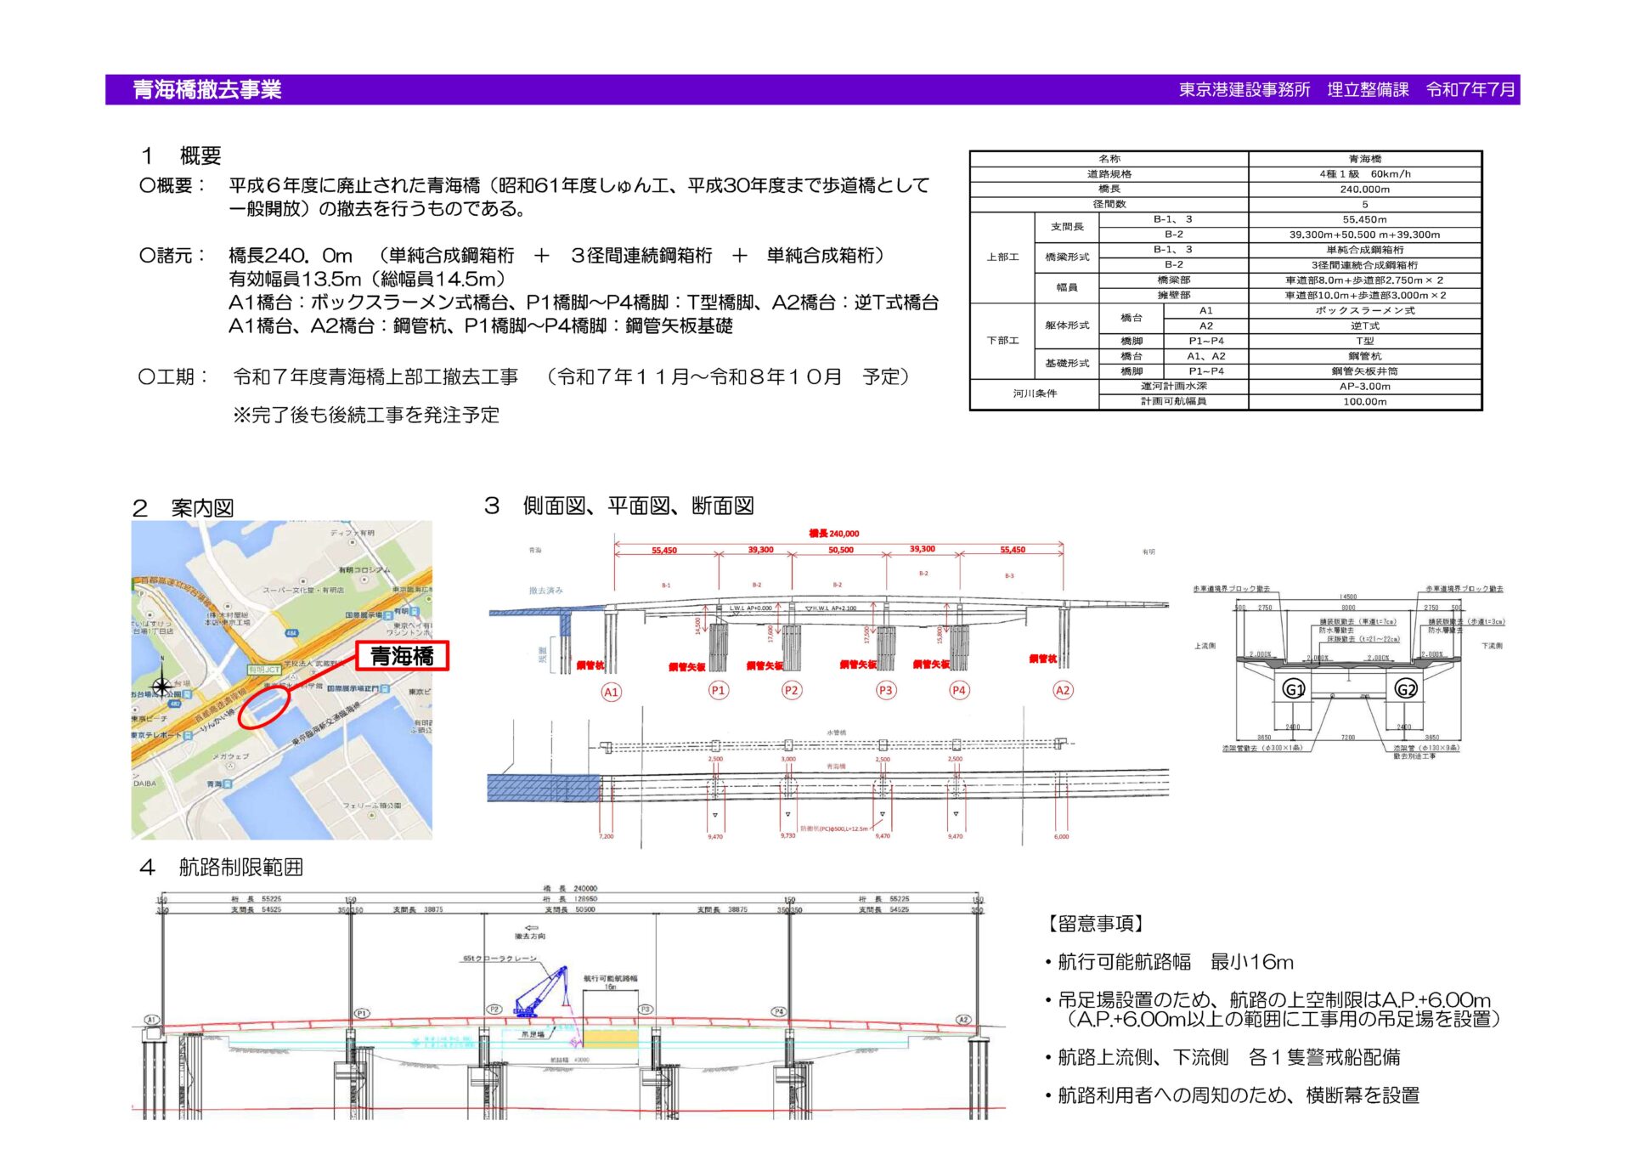Click the 65tクローラクレーン label
The height and width of the screenshot is (1154, 1631).
pos(499,958)
